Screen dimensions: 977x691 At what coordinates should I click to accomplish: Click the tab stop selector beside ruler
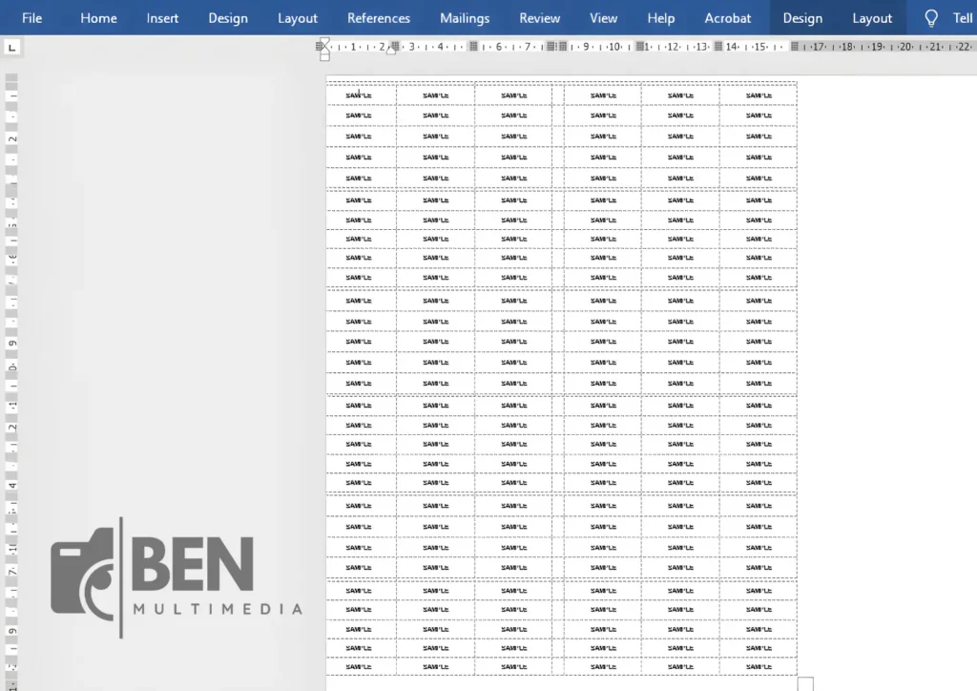12,46
